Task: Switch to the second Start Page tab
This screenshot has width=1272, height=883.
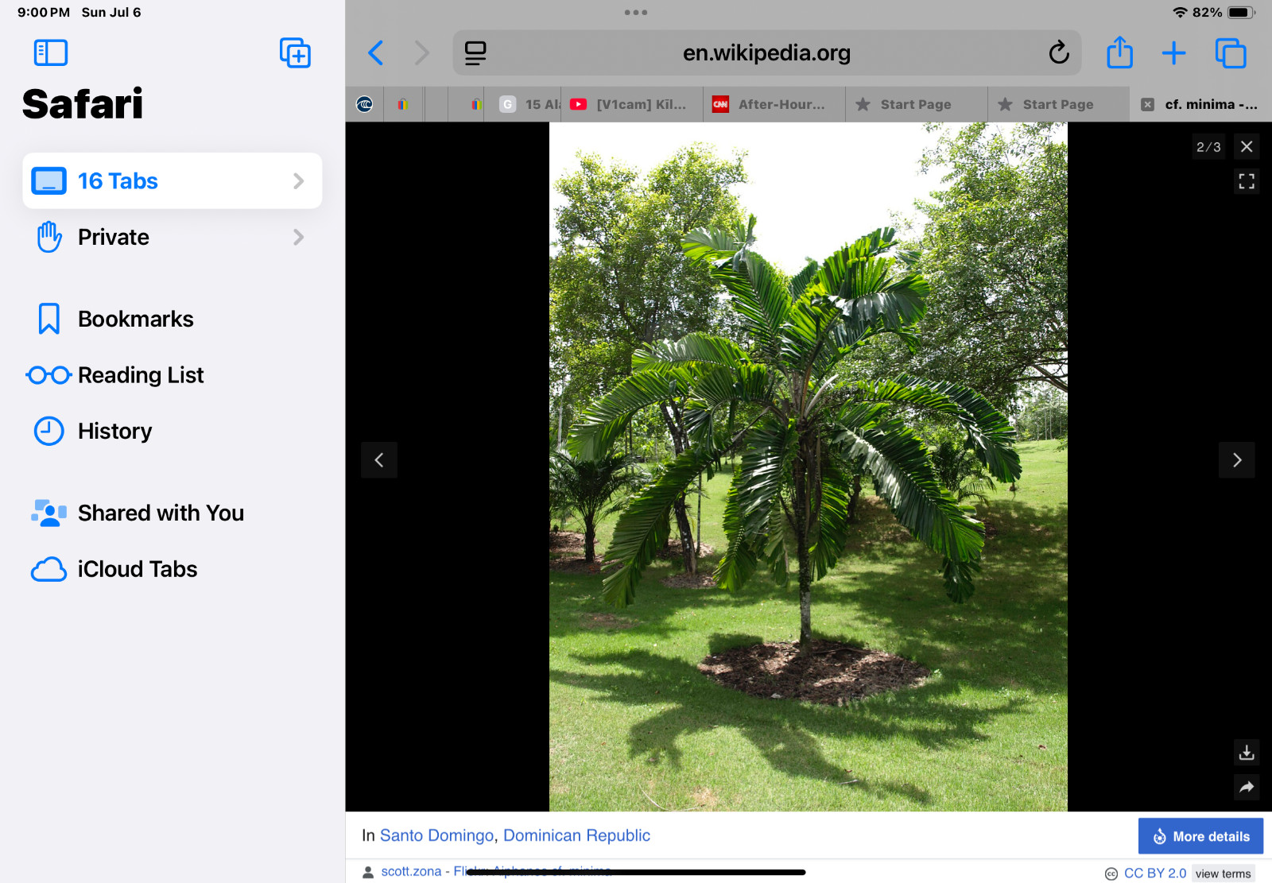Action: 1059,104
